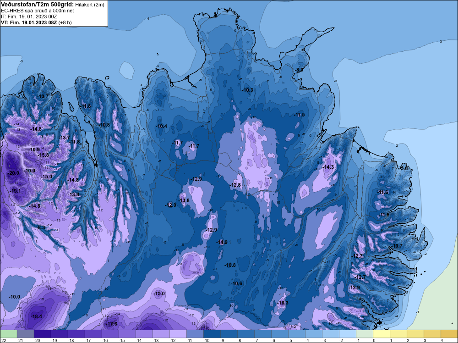
Task: Pick the legend swatch labeled 3
Action: pos(432,334)
